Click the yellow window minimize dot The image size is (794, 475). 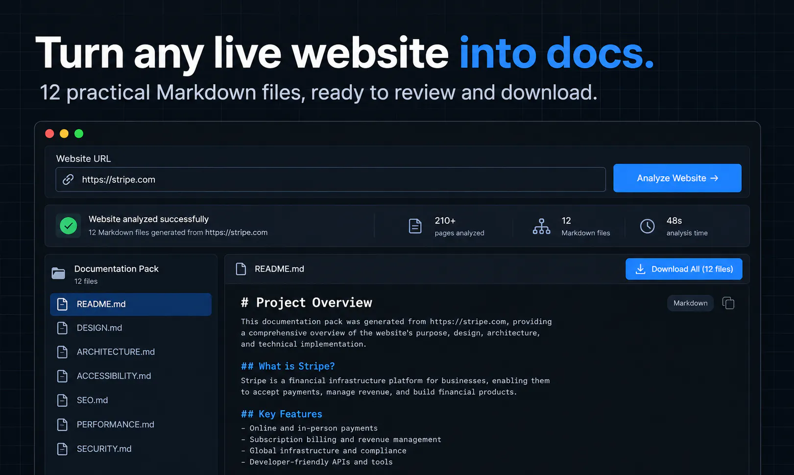[64, 134]
